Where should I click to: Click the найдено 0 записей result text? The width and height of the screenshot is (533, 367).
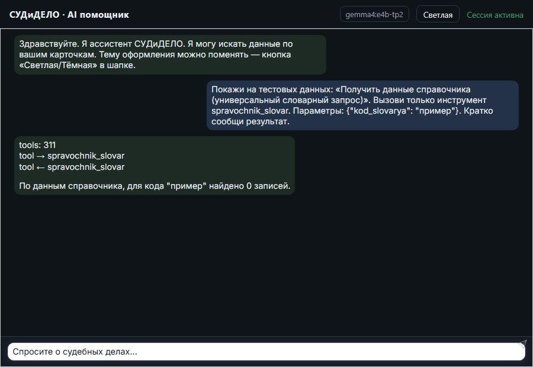point(249,186)
